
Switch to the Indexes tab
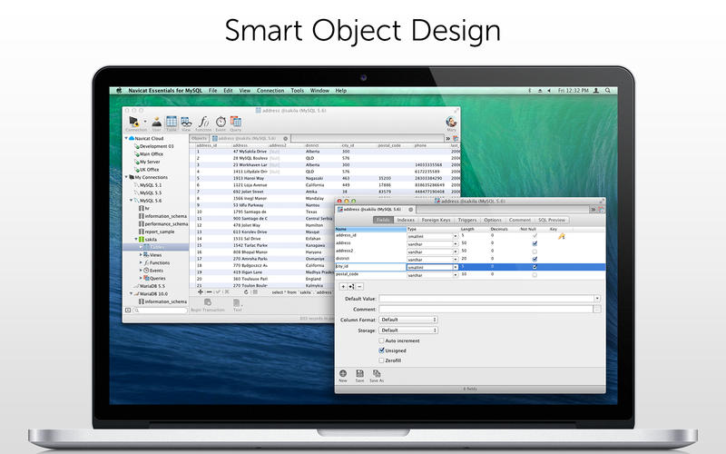[x=406, y=220]
